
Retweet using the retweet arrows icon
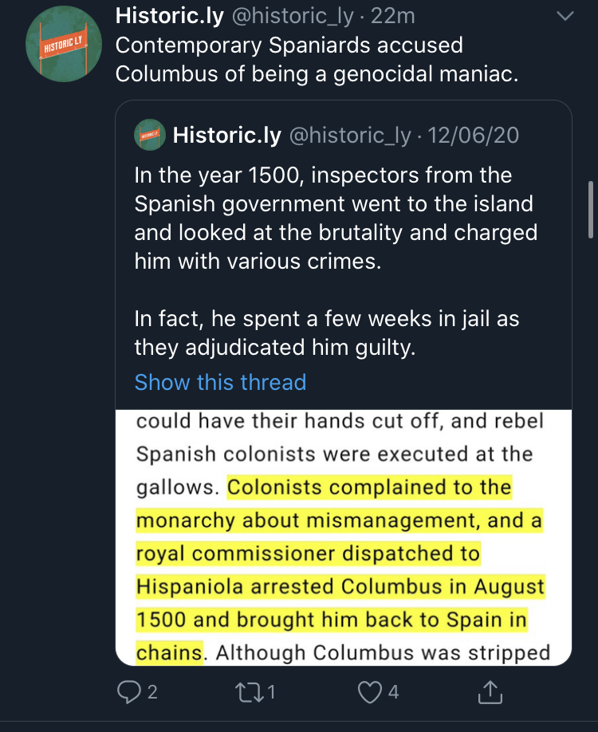click(x=250, y=692)
